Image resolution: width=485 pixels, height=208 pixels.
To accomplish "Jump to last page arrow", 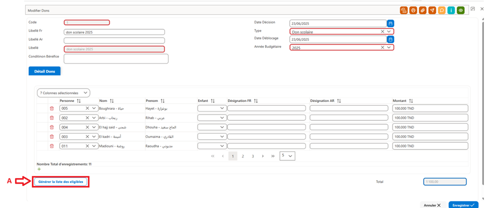I will click(x=273, y=156).
